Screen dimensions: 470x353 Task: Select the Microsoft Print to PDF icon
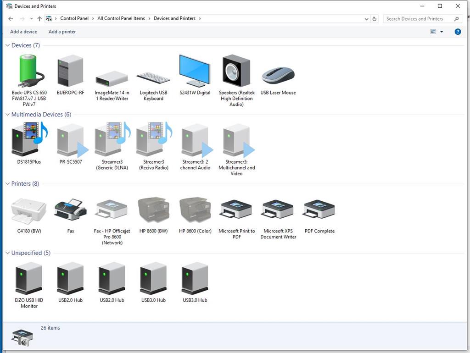pos(236,210)
